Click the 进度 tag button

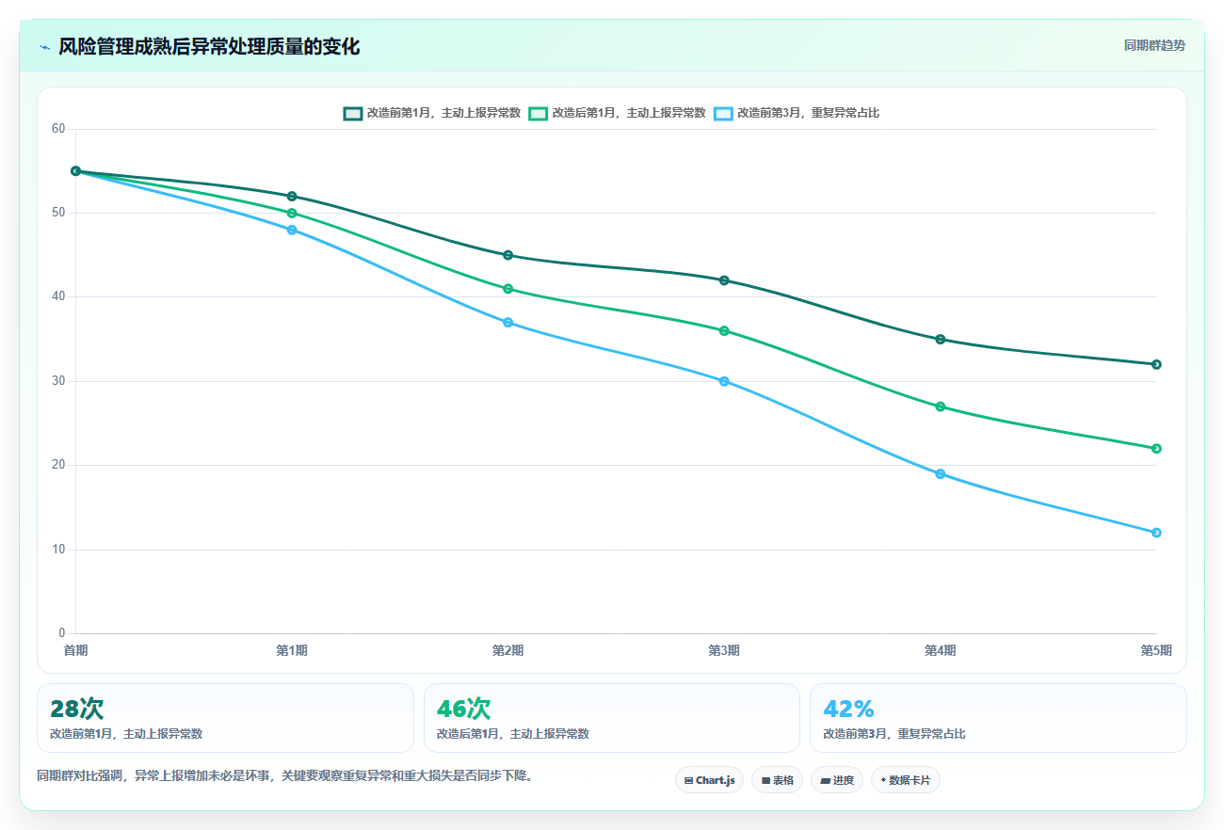pos(836,780)
